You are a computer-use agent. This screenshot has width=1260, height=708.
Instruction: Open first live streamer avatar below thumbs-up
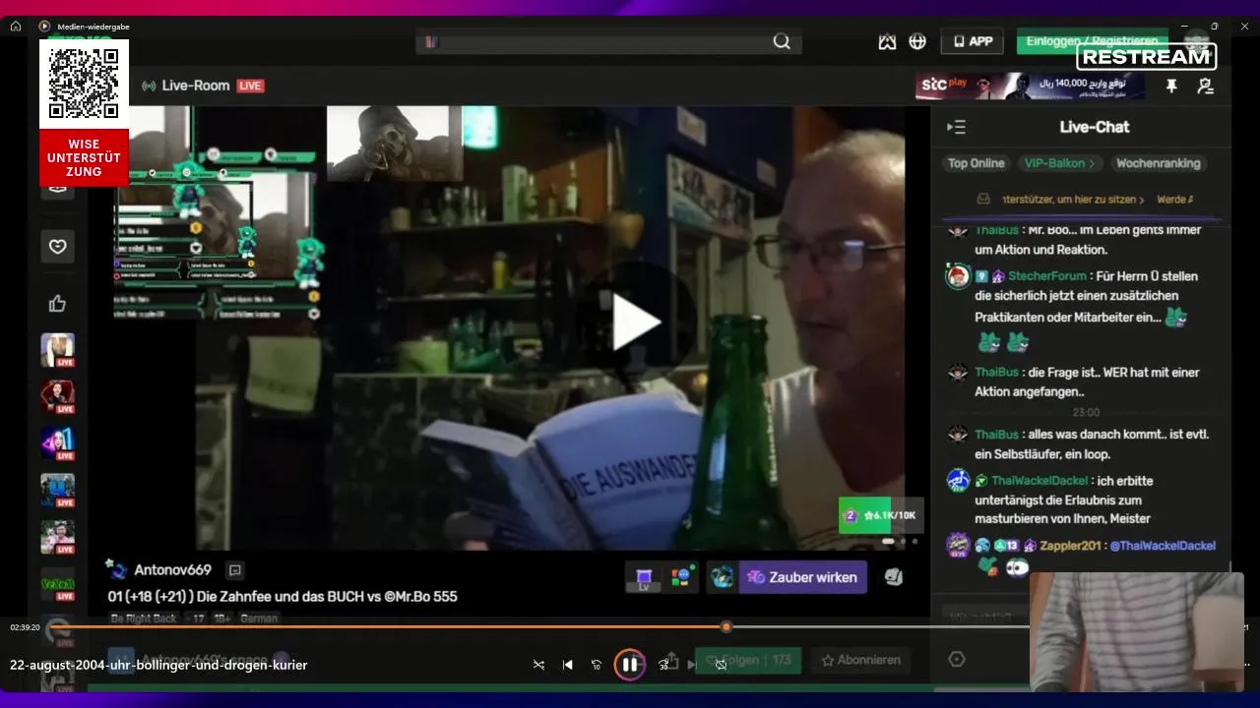(x=57, y=350)
